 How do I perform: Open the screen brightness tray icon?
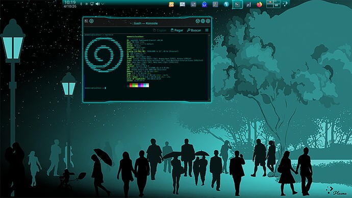86,4
